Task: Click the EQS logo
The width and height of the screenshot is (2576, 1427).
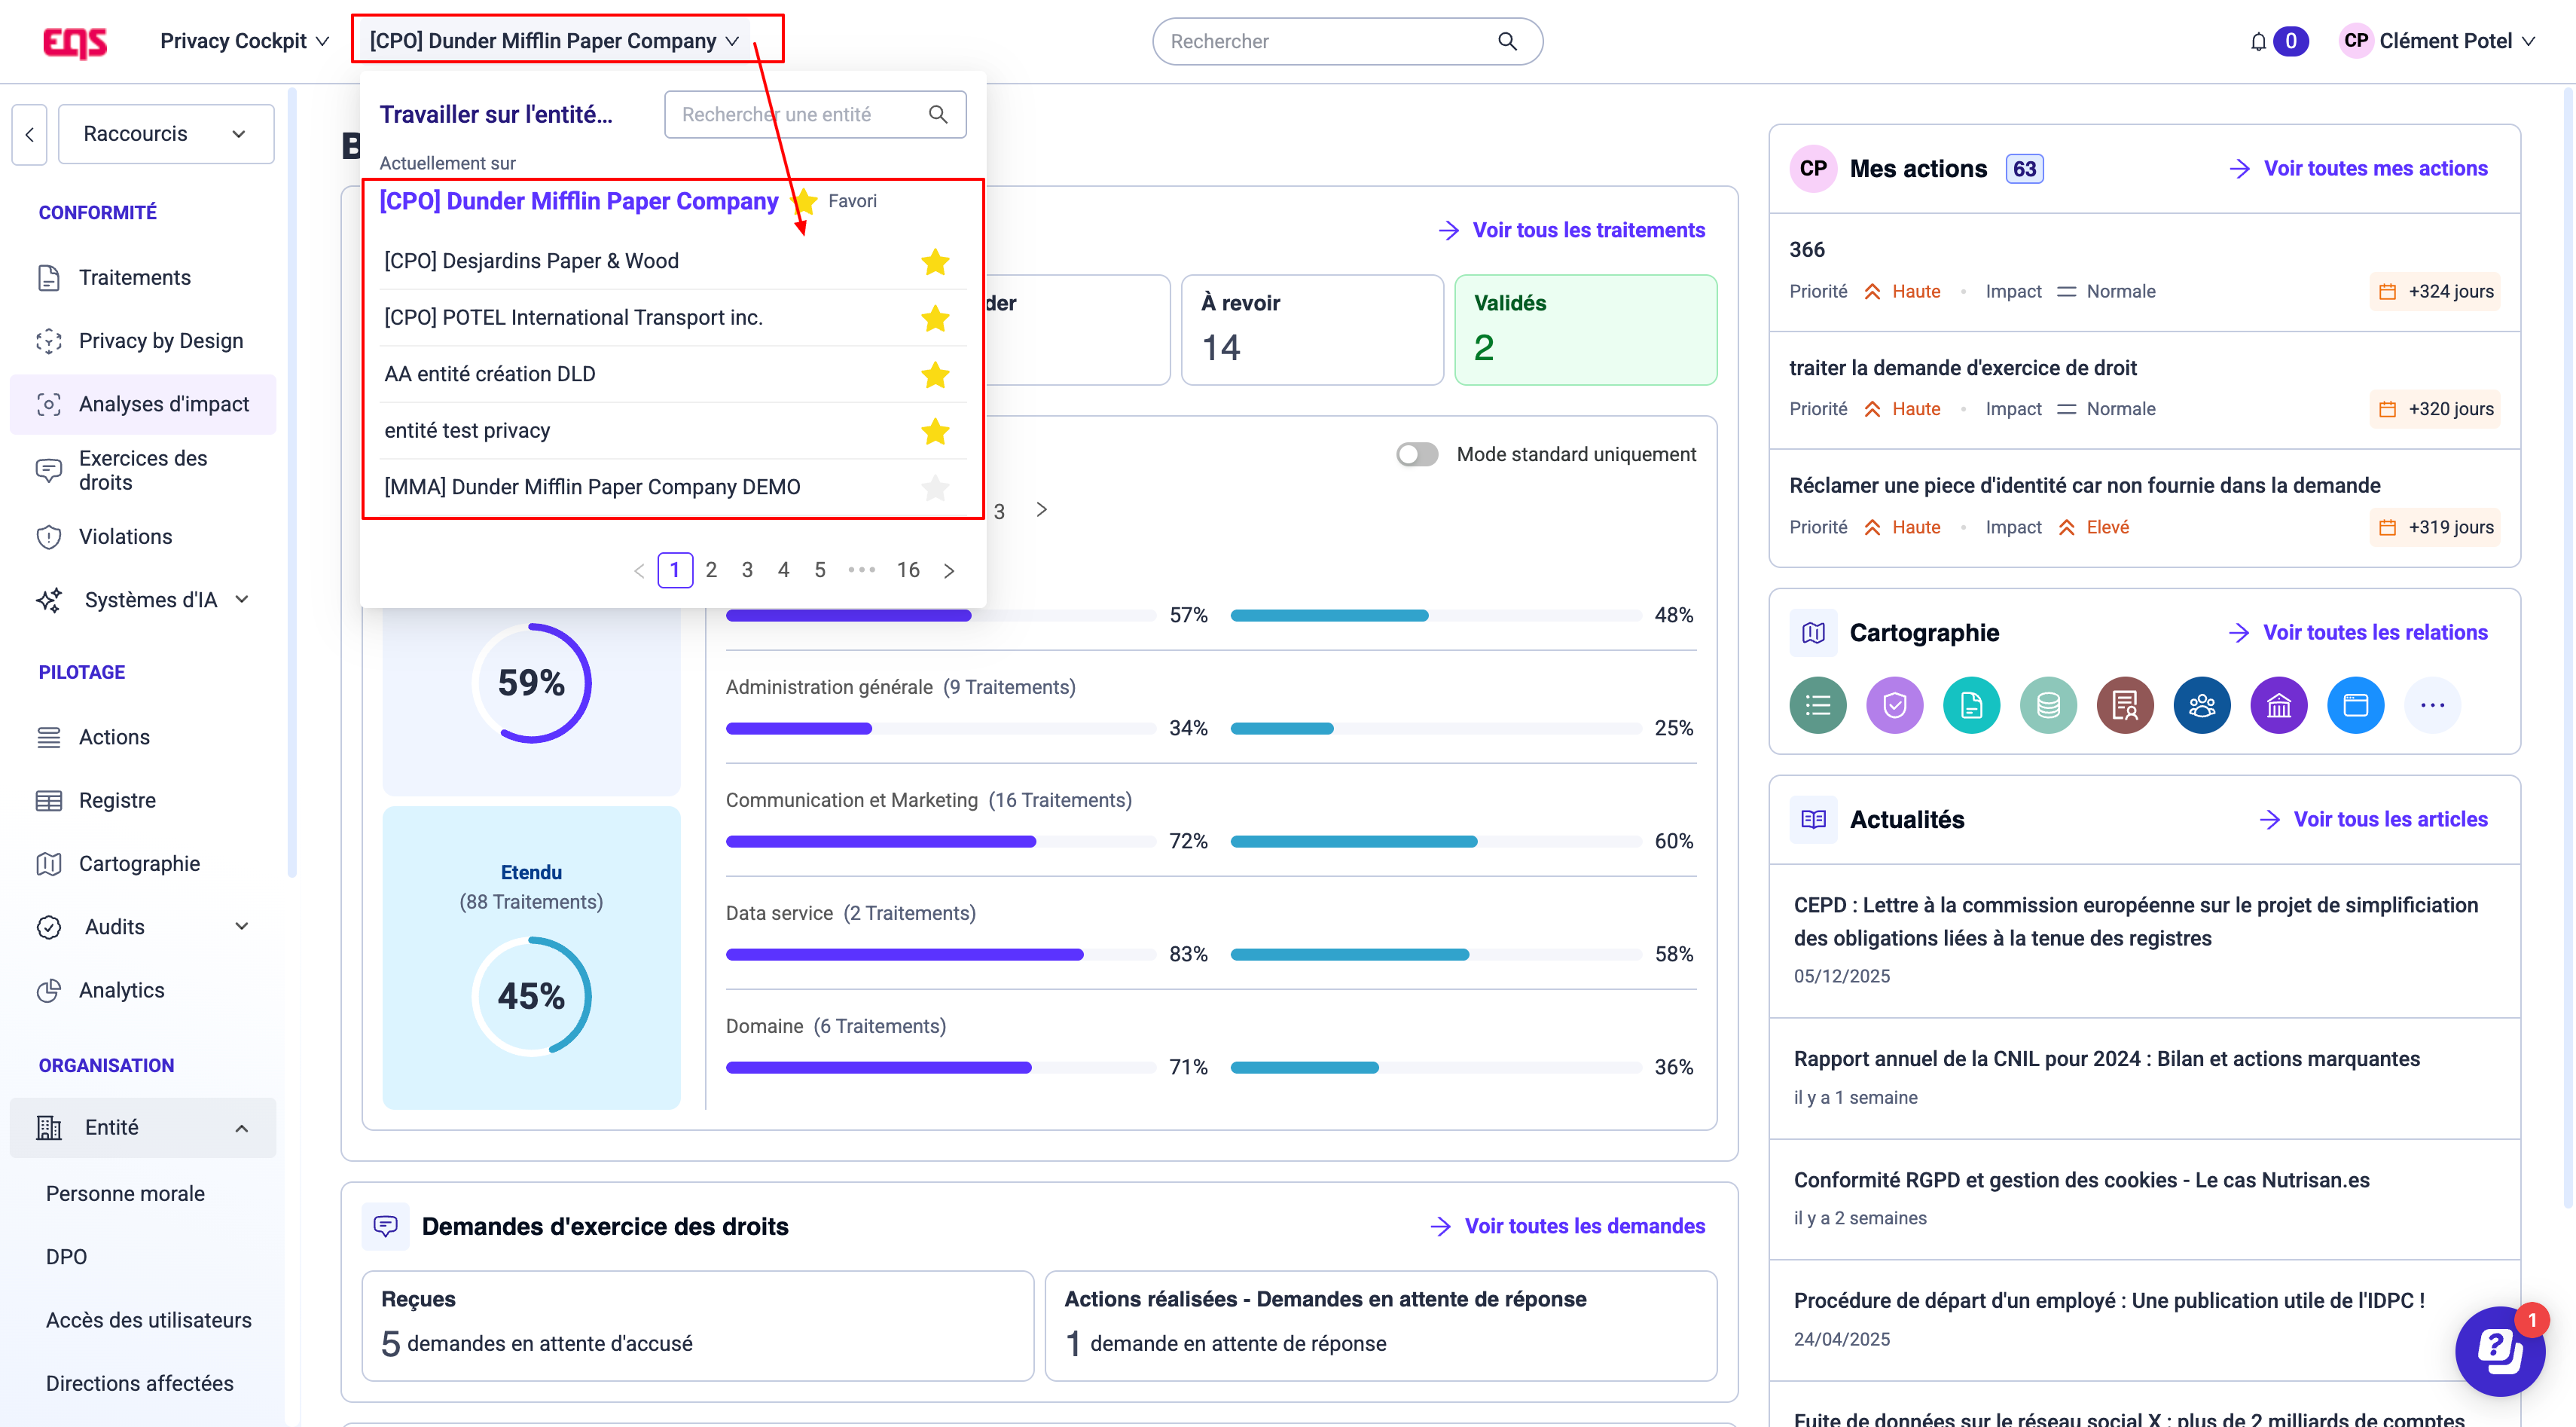Action: 75,42
